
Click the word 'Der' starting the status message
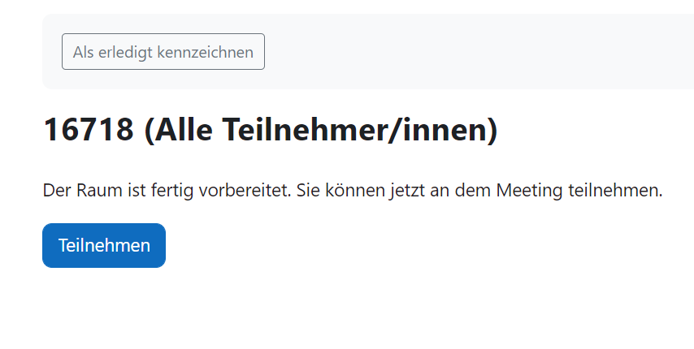tap(57, 191)
